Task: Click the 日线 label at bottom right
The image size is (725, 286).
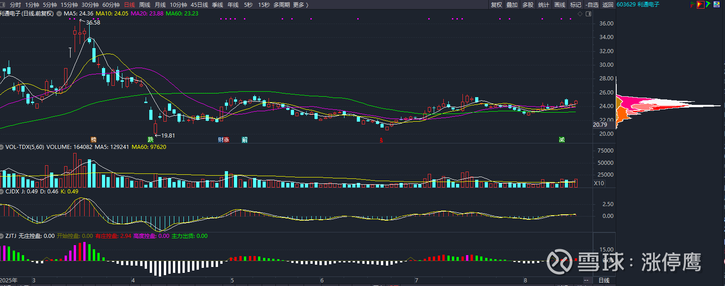Action: (x=604, y=281)
